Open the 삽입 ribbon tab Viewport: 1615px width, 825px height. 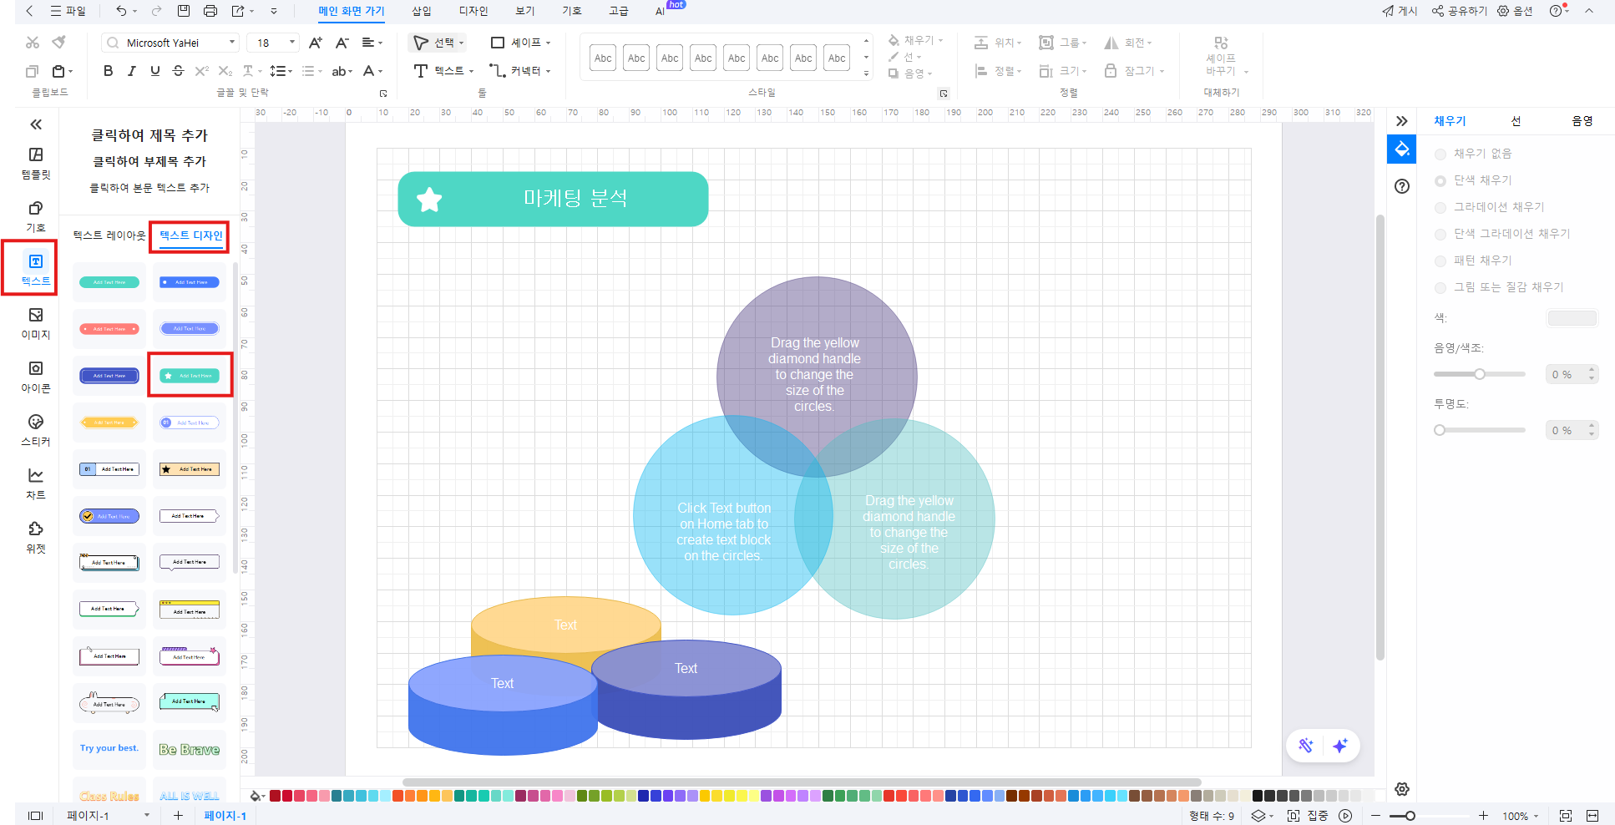(422, 11)
